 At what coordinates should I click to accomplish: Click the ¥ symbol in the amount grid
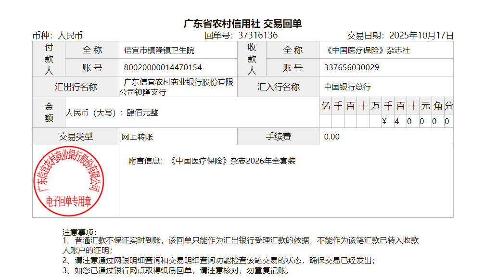pos(384,121)
